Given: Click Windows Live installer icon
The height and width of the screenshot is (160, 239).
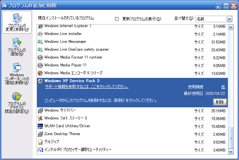Looking at the screenshot, I should [x=40, y=34].
